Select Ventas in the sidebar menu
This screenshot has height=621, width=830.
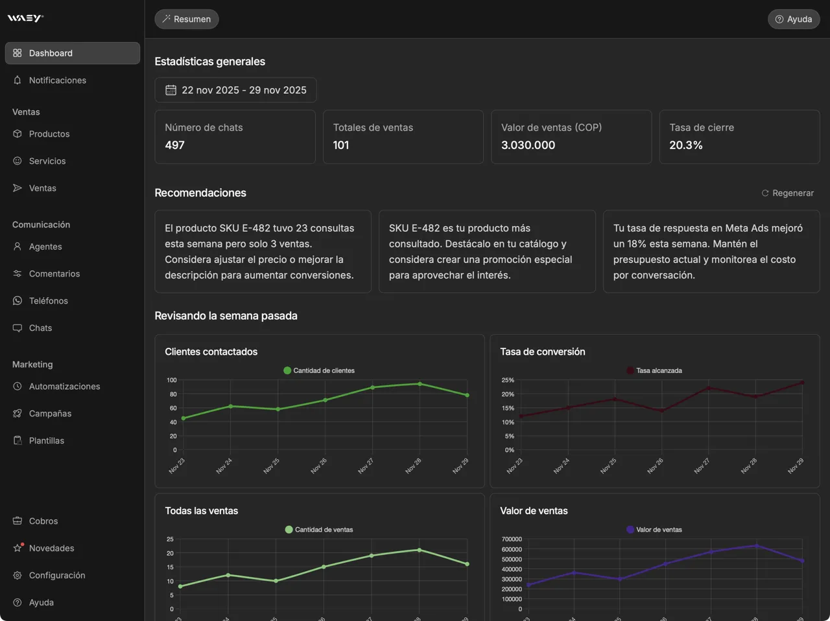pyautogui.click(x=43, y=188)
